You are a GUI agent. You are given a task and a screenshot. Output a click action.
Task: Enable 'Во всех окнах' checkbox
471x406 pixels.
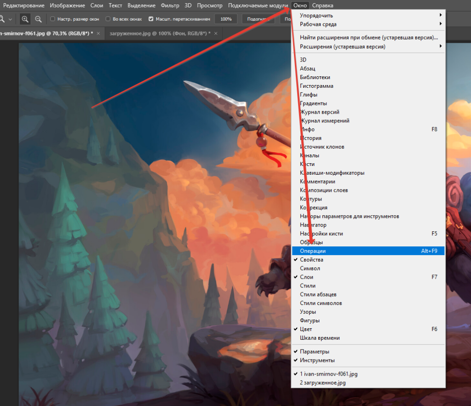click(108, 19)
